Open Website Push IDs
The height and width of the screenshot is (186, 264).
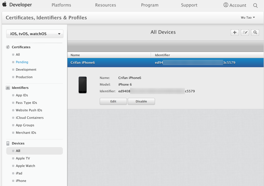[x=29, y=110]
